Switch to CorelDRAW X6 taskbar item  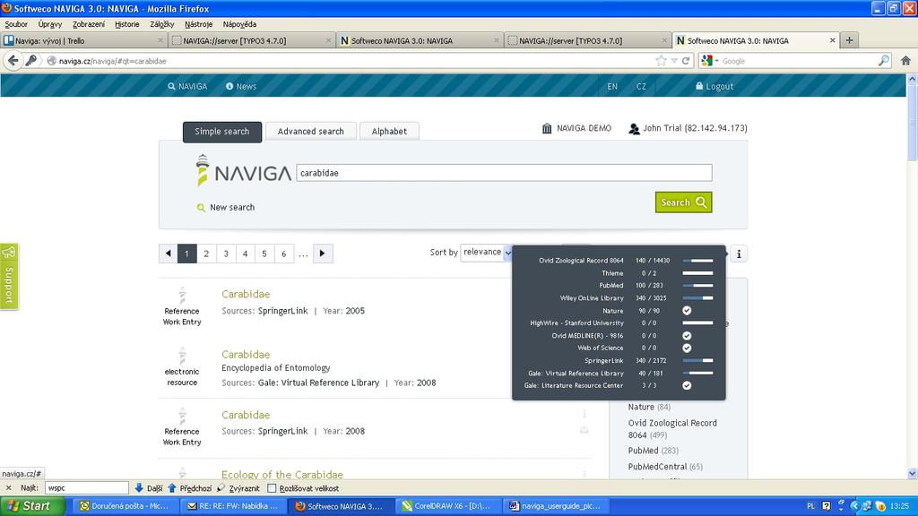[x=450, y=506]
